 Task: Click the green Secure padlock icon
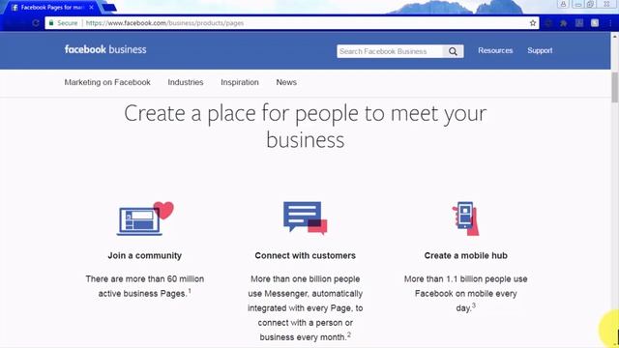[x=51, y=23]
